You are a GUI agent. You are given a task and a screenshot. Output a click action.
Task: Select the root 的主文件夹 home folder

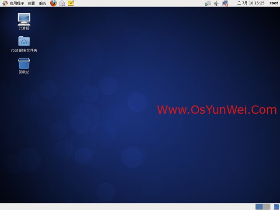click(24, 44)
